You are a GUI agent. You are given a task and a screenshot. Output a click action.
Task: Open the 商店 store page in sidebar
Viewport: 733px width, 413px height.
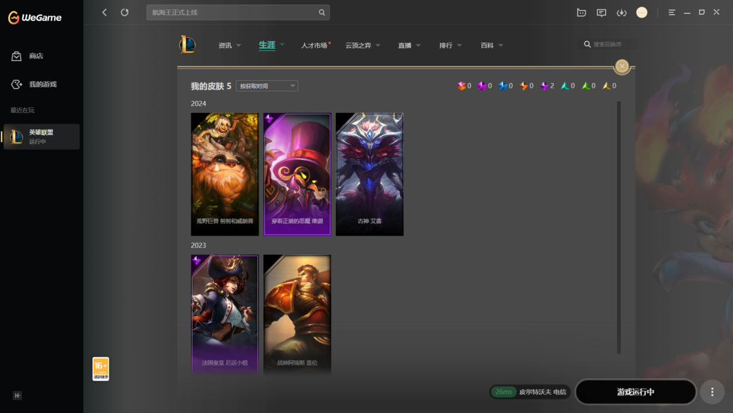(27, 56)
